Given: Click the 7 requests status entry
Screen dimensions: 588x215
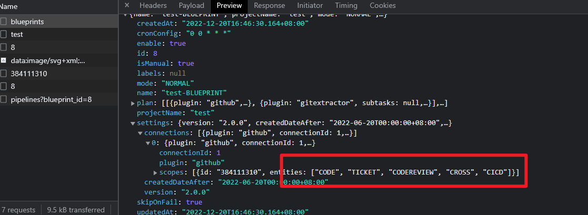Looking at the screenshot, I should (19, 210).
